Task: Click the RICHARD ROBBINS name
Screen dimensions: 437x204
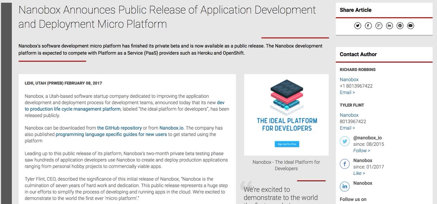Action: click(x=358, y=70)
